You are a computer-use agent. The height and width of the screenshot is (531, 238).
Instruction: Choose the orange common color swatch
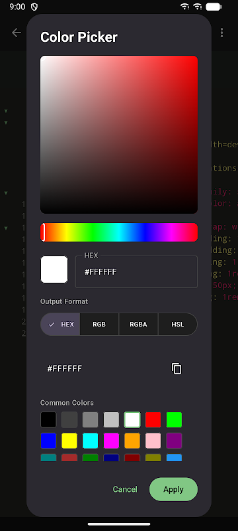132,441
